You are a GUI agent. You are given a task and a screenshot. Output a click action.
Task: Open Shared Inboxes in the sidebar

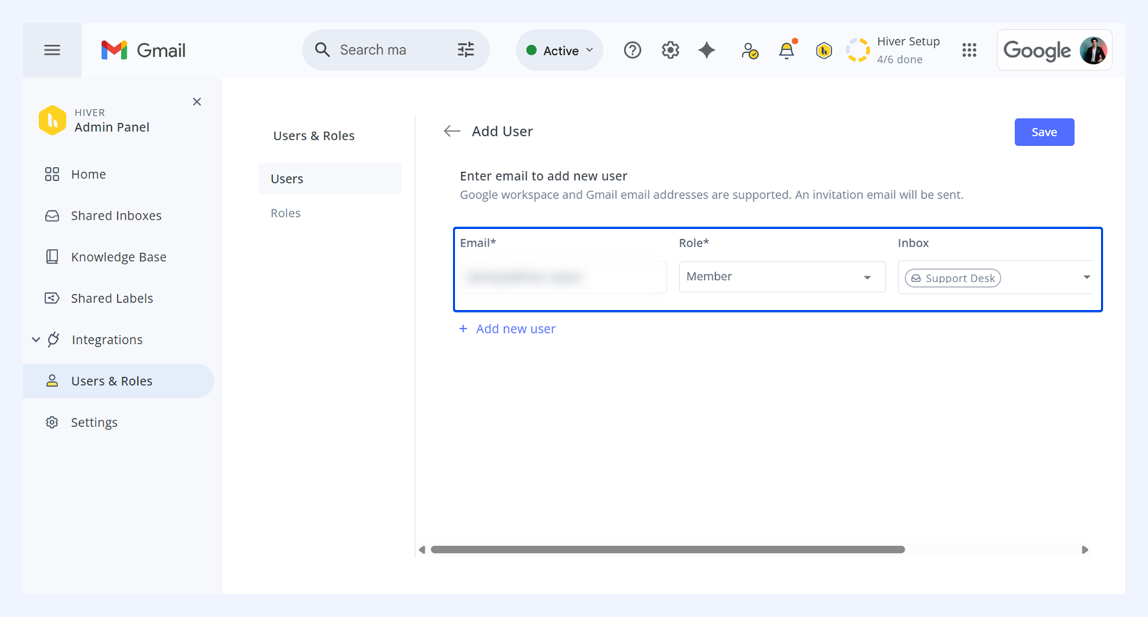(x=116, y=216)
